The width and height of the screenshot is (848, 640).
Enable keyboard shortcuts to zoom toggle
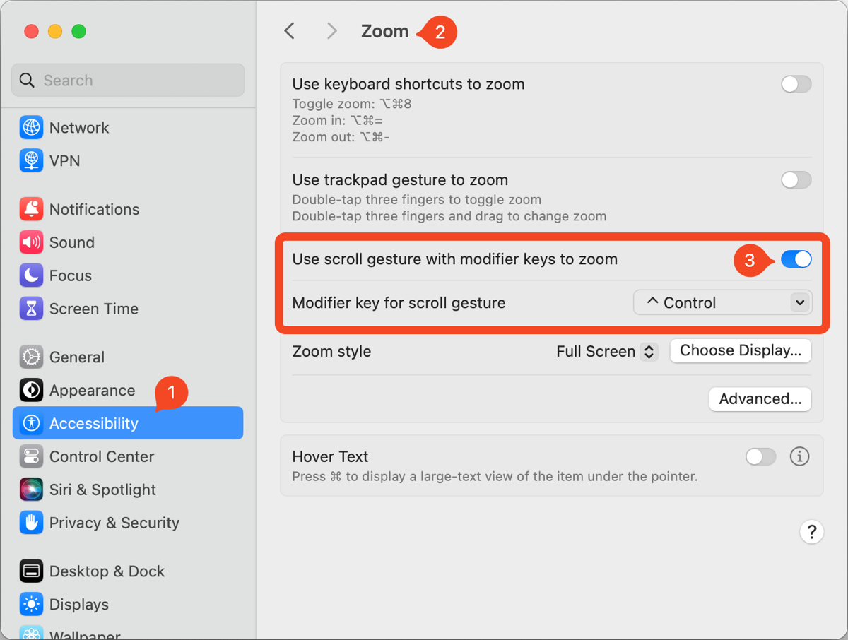pyautogui.click(x=796, y=84)
